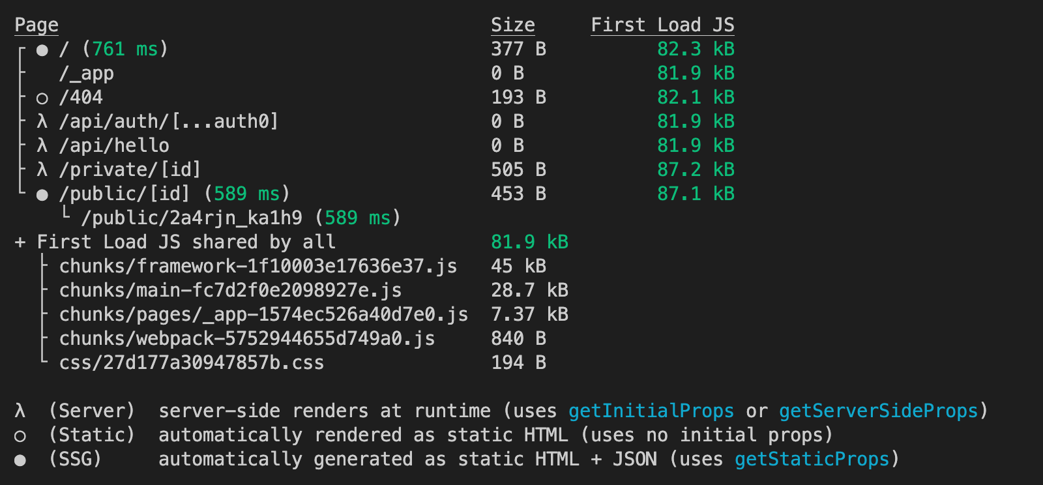Click the plus sign before First Load JS shared
Image resolution: width=1043 pixels, height=485 pixels.
coord(20,242)
